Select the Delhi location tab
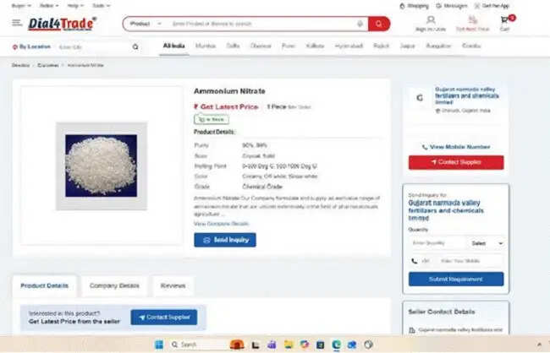Screen dimensions: 550x353 233,46
